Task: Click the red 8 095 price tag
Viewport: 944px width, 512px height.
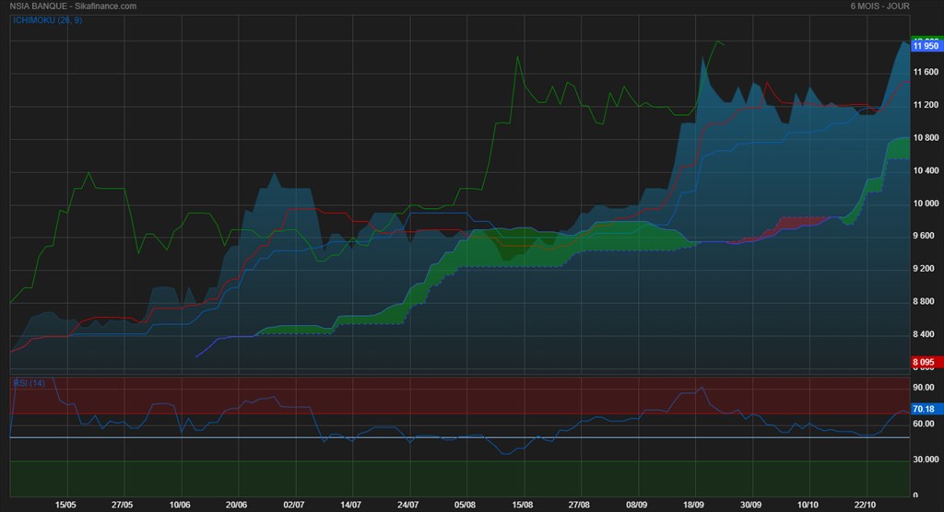Action: pos(924,363)
